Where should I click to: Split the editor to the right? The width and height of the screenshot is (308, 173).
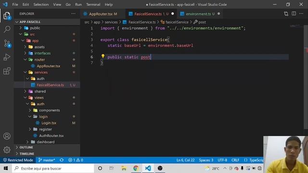click(294, 13)
